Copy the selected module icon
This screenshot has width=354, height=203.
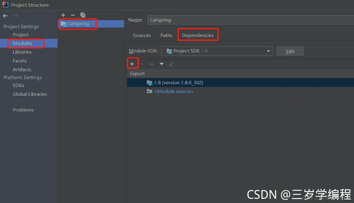pyautogui.click(x=83, y=15)
